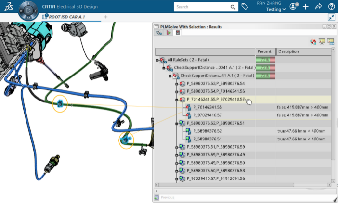Switch to ROOT ISD CAR A.1 tab
This screenshot has width=338, height=203.
[x=67, y=17]
